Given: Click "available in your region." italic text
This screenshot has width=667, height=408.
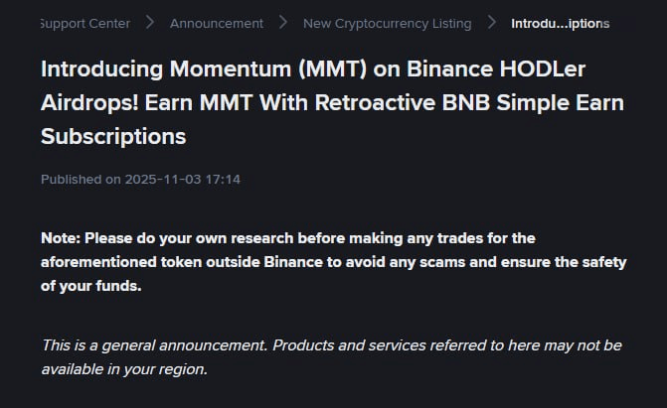Looking at the screenshot, I should (x=124, y=368).
